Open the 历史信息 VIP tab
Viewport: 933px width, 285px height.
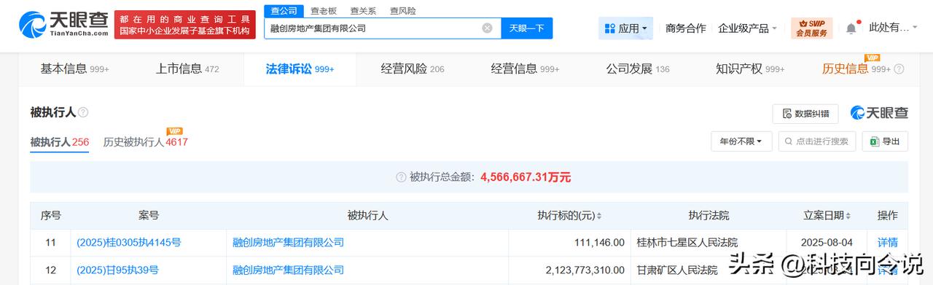coord(856,69)
